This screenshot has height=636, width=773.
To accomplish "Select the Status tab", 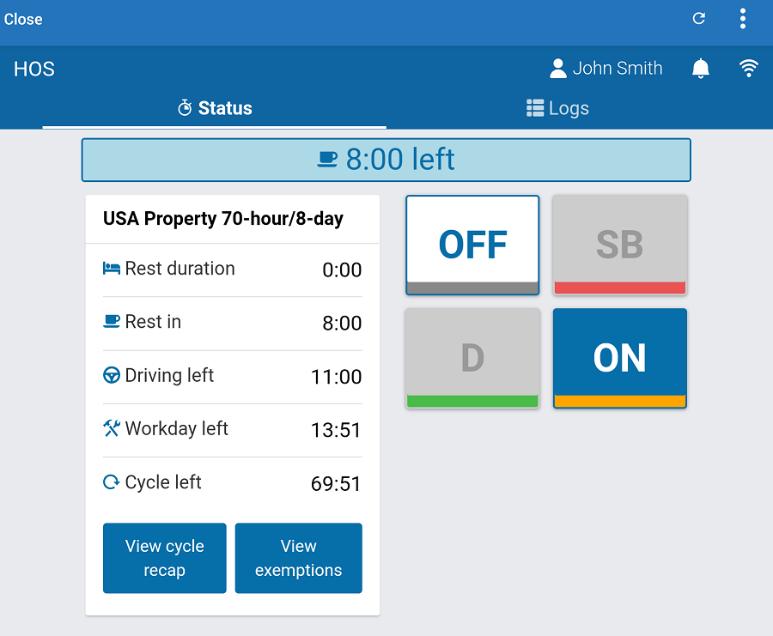I will 215,108.
